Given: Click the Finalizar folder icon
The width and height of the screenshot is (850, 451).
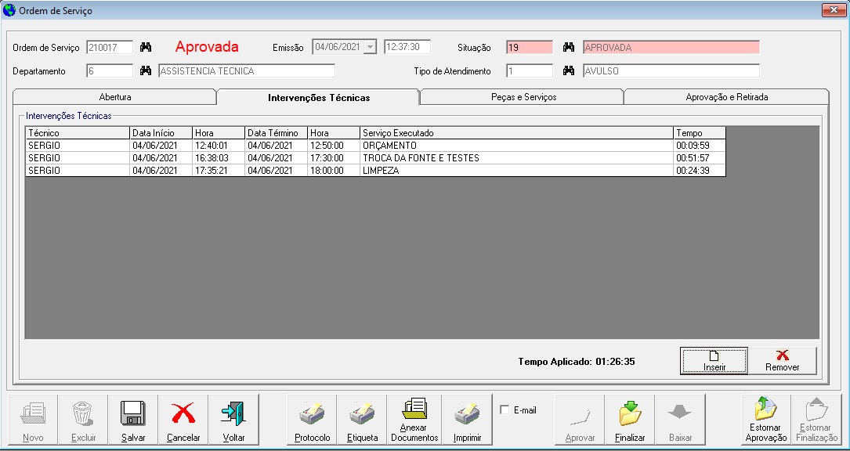Looking at the screenshot, I should click(630, 413).
